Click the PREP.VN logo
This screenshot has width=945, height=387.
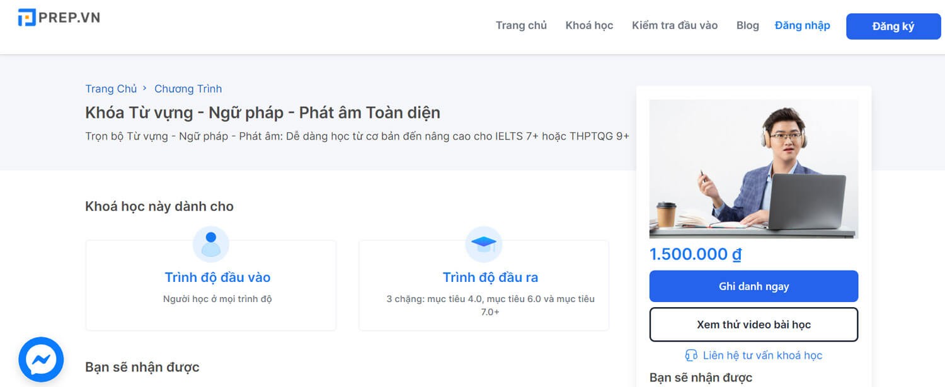(59, 17)
